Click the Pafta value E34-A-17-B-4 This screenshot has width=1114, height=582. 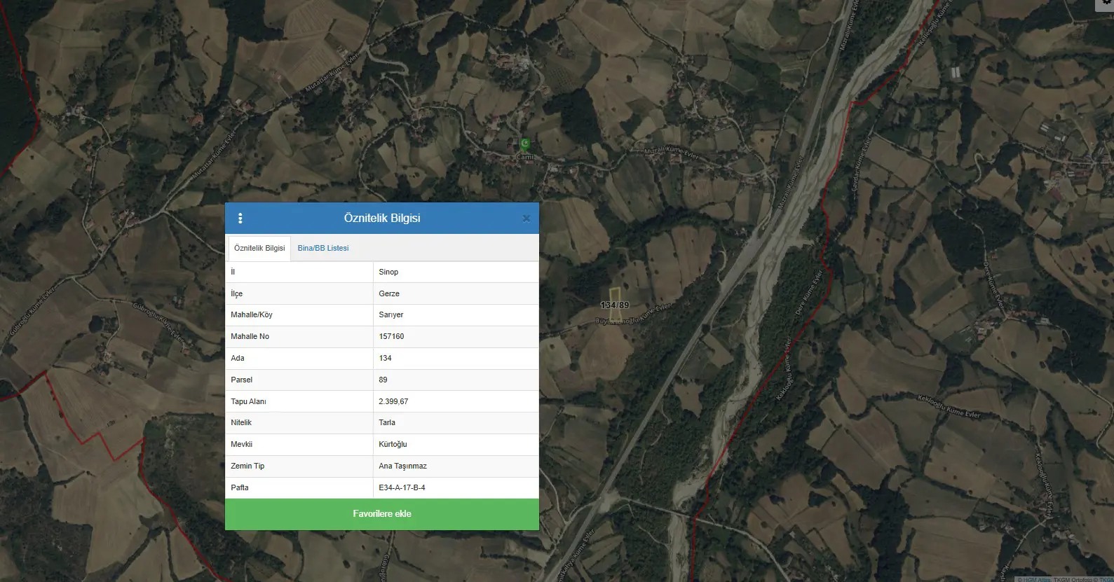(402, 487)
